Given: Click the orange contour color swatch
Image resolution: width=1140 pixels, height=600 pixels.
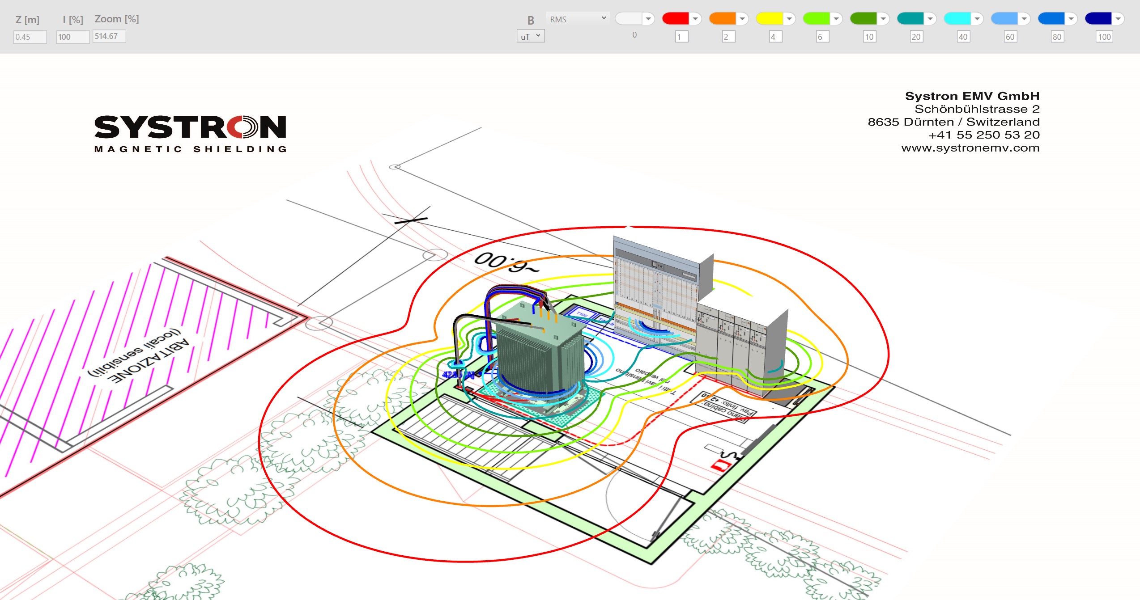Looking at the screenshot, I should (722, 19).
